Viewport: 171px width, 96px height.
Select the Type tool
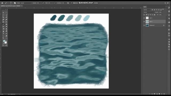[x=3, y=34]
